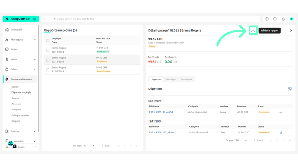Go to next page in expenses table
The width and height of the screenshot is (298, 167).
click(283, 141)
